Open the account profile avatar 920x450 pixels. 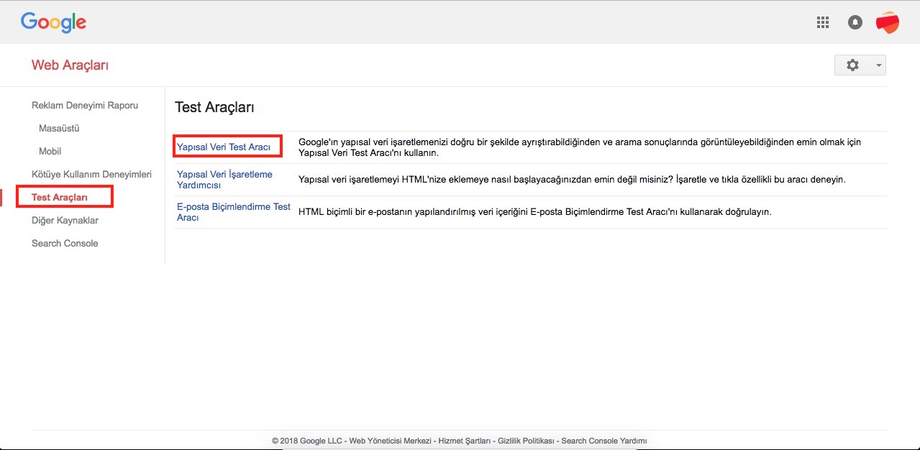pyautogui.click(x=887, y=22)
